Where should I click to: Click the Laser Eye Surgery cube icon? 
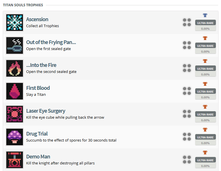[x=15, y=114]
